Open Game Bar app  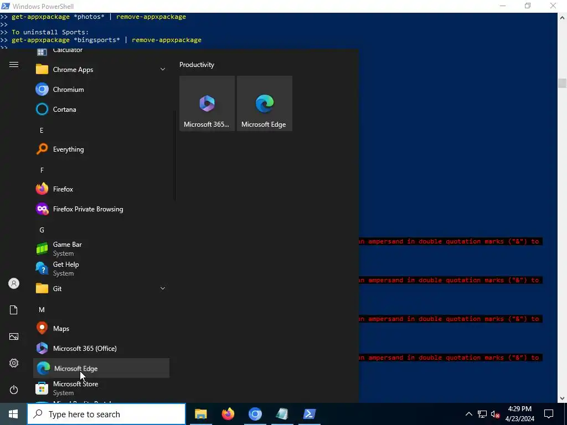101,248
